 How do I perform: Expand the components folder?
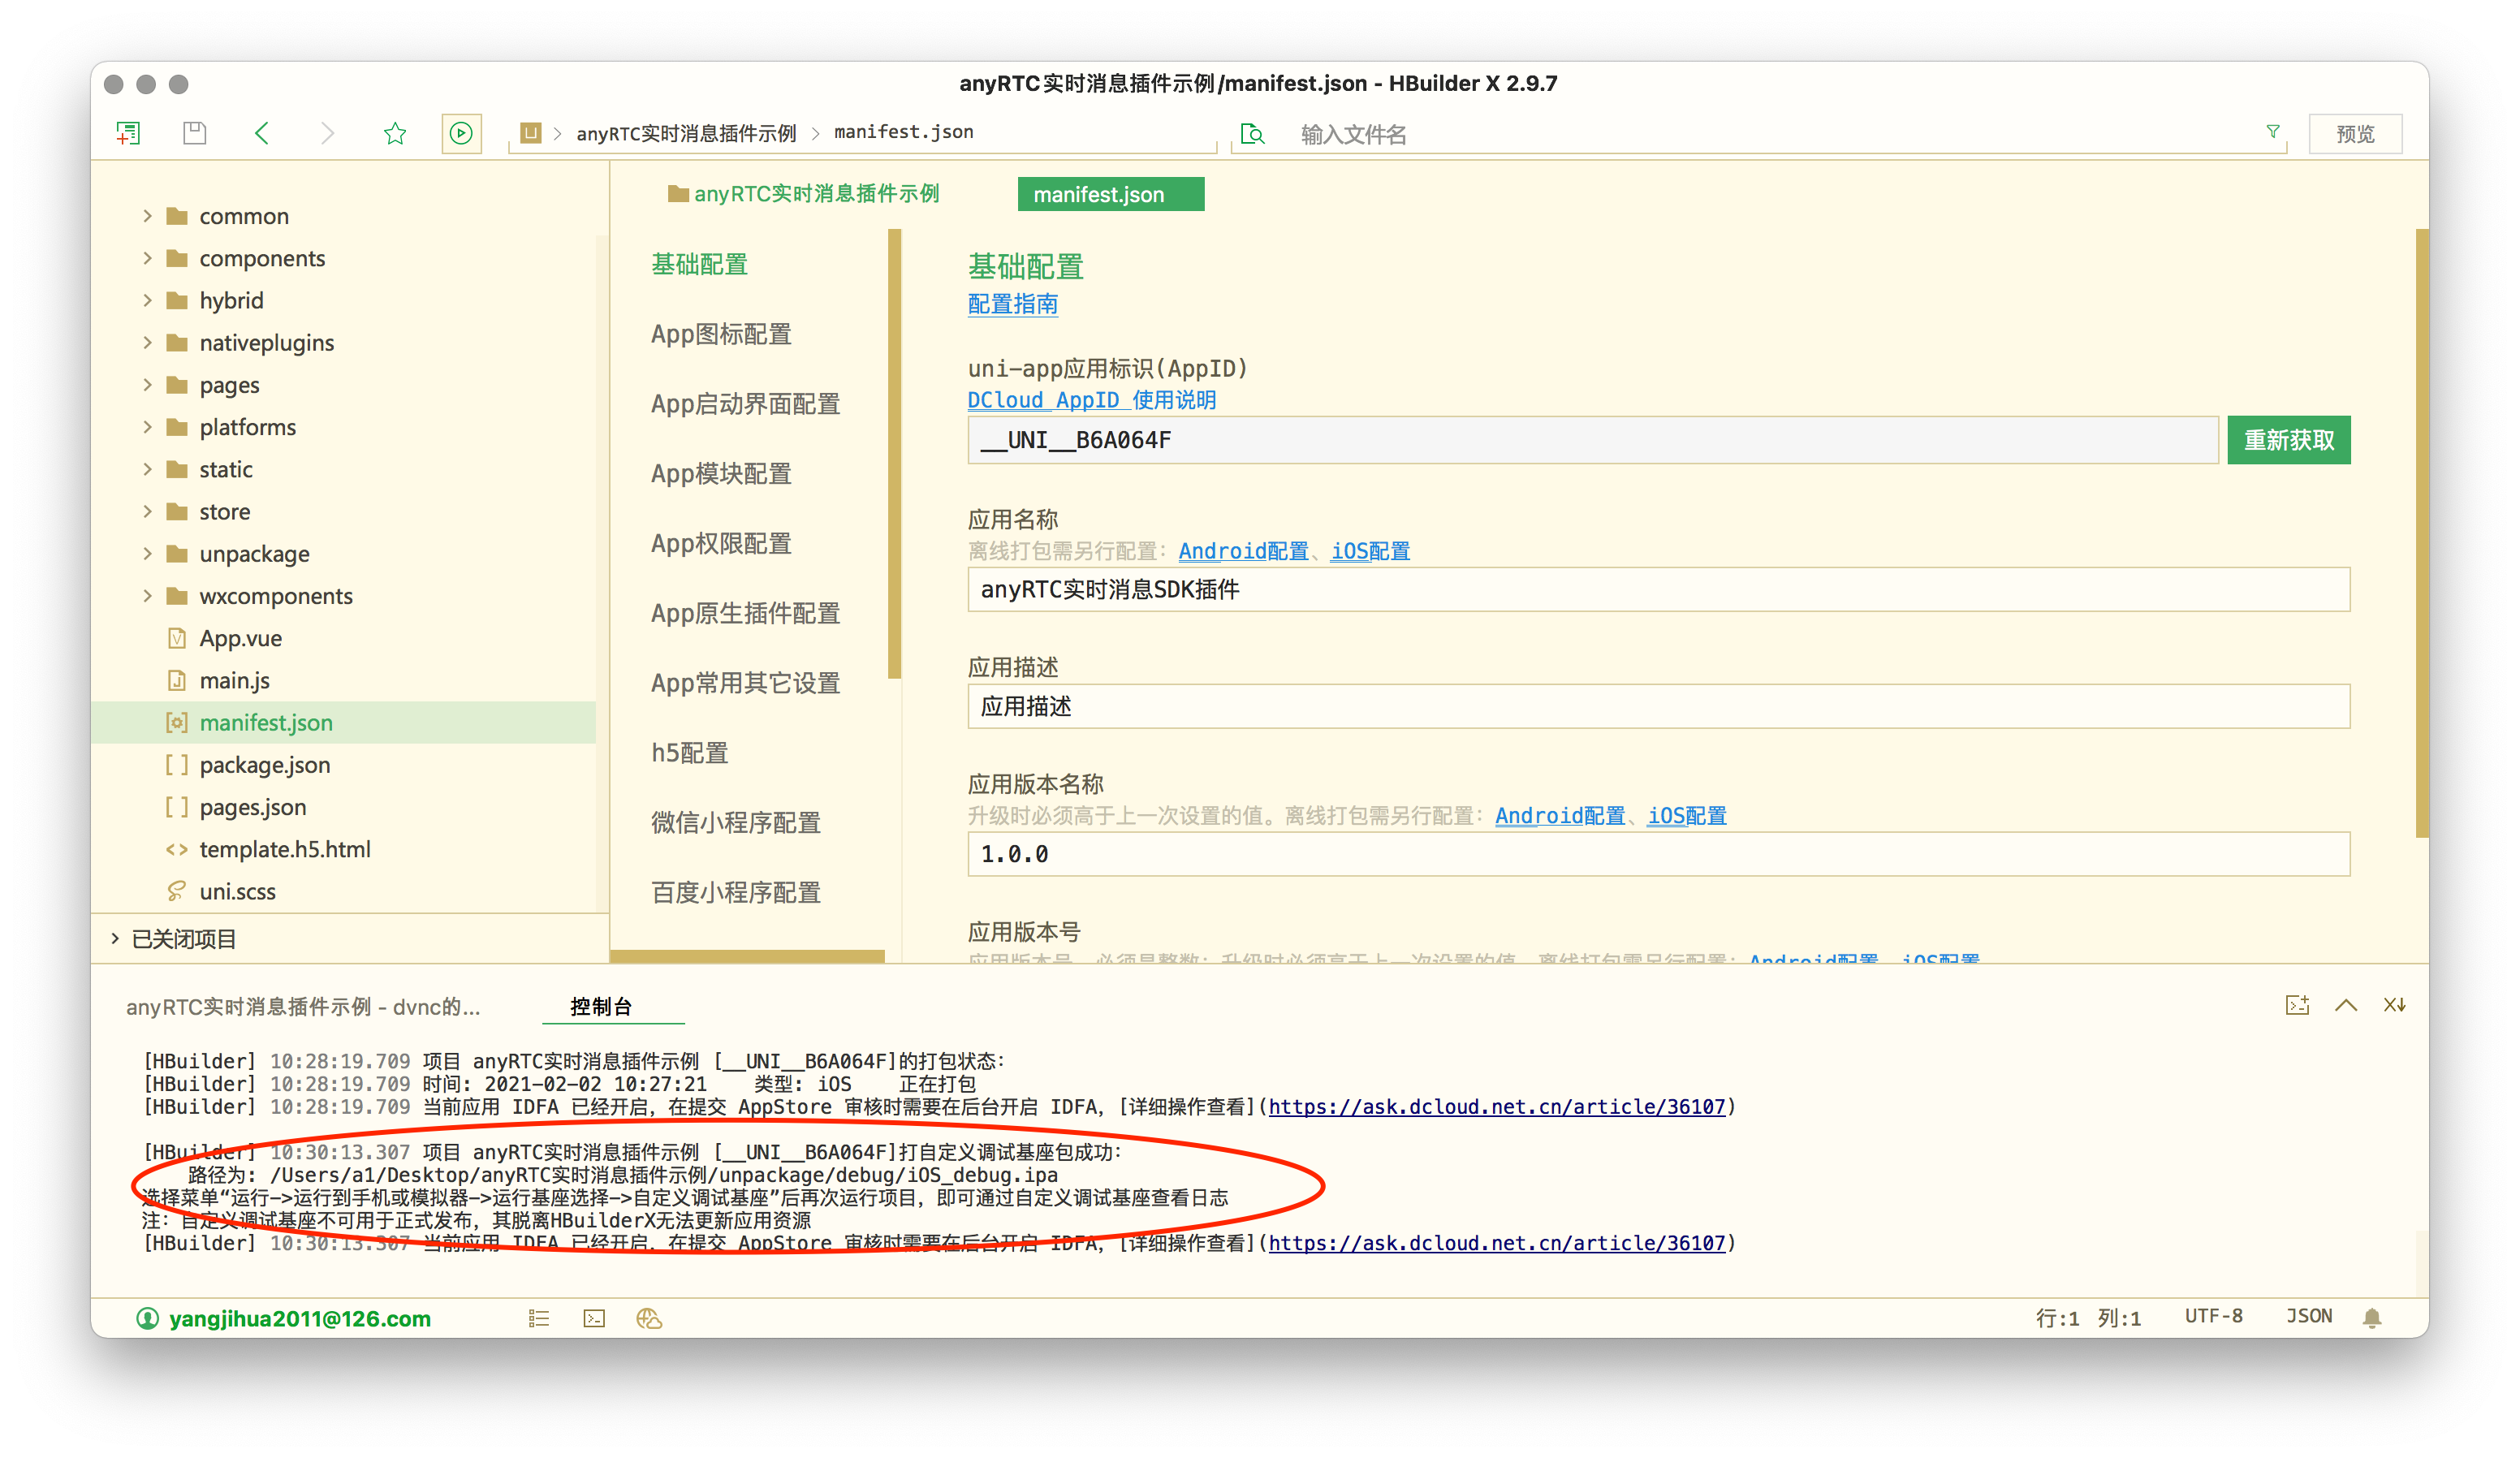click(148, 258)
